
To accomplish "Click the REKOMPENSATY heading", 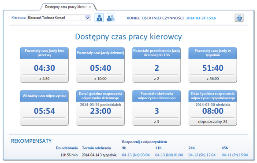I will (x=31, y=141).
